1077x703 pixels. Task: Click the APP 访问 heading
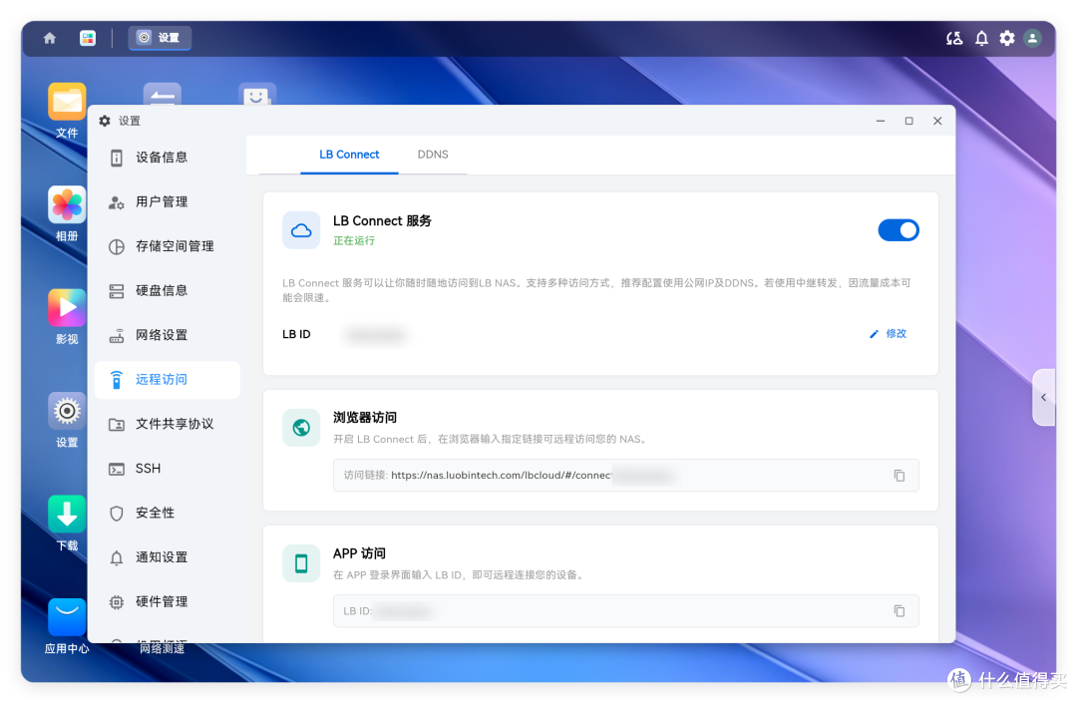coord(359,553)
